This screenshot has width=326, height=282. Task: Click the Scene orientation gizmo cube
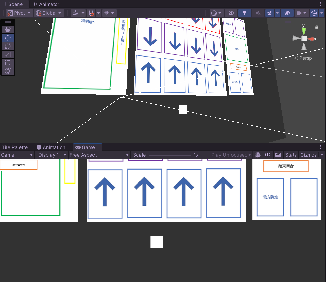click(x=304, y=39)
